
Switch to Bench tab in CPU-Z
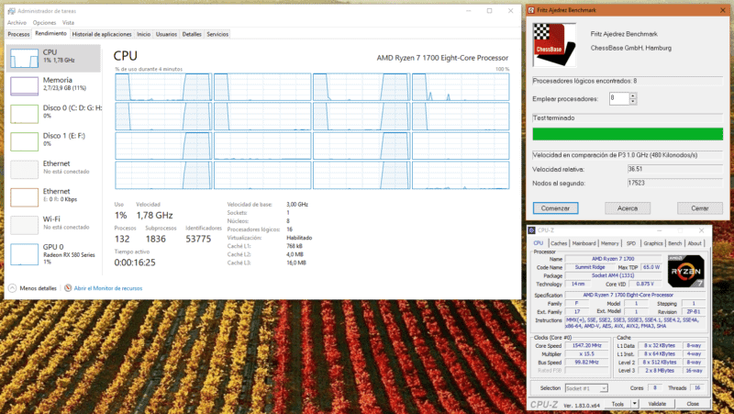[674, 243]
